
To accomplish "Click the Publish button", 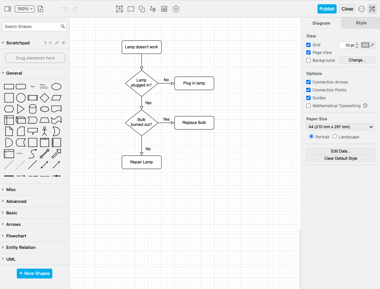I will [327, 9].
